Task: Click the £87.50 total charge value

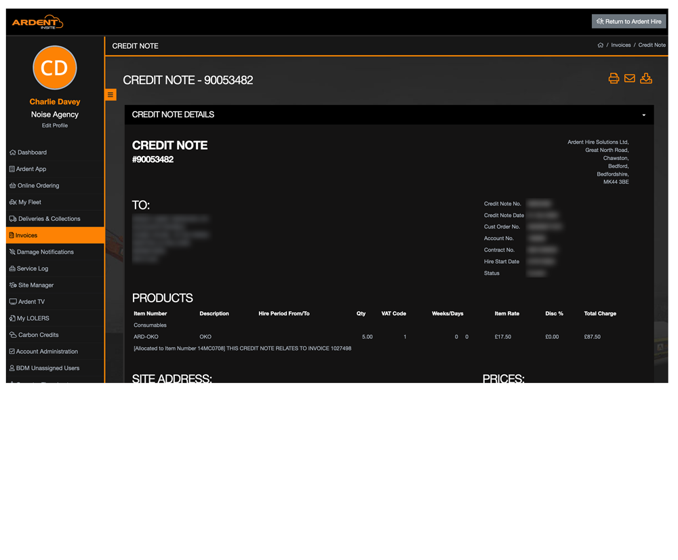Action: pyautogui.click(x=593, y=337)
